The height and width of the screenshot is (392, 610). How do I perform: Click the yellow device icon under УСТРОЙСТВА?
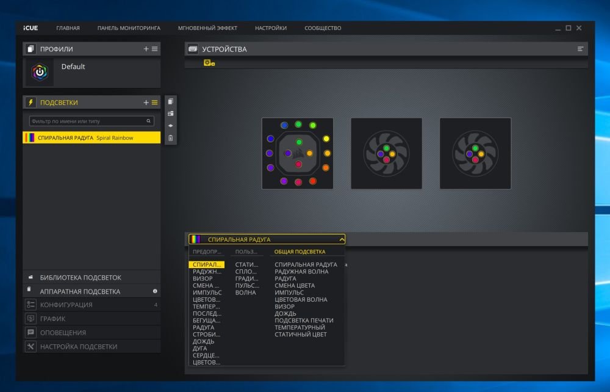(x=209, y=63)
